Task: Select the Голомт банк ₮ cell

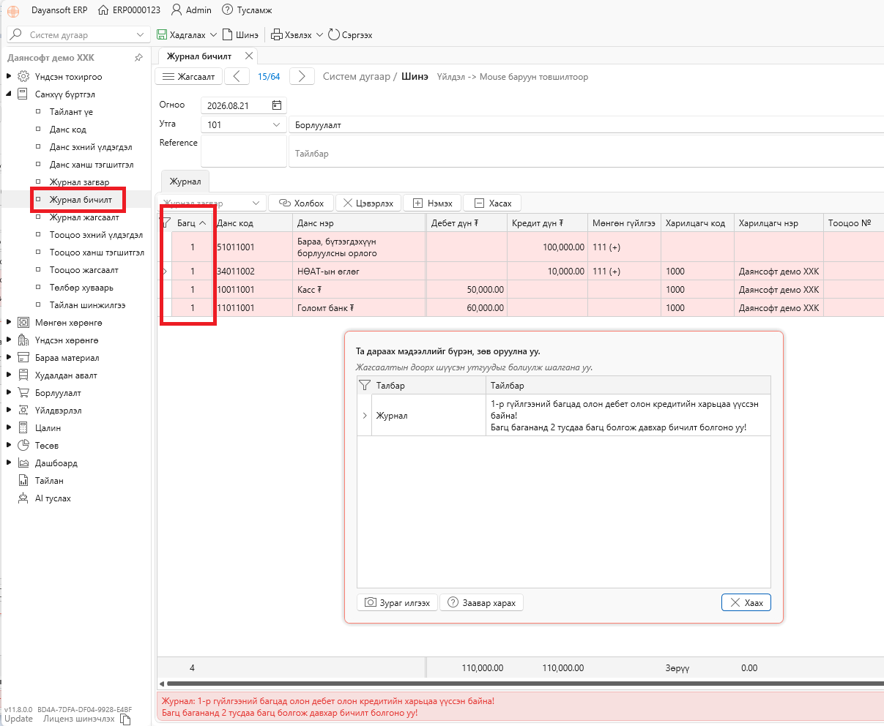Action: tap(359, 308)
